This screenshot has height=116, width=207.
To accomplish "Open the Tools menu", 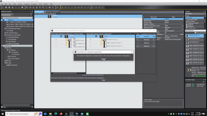I will tap(40, 4).
